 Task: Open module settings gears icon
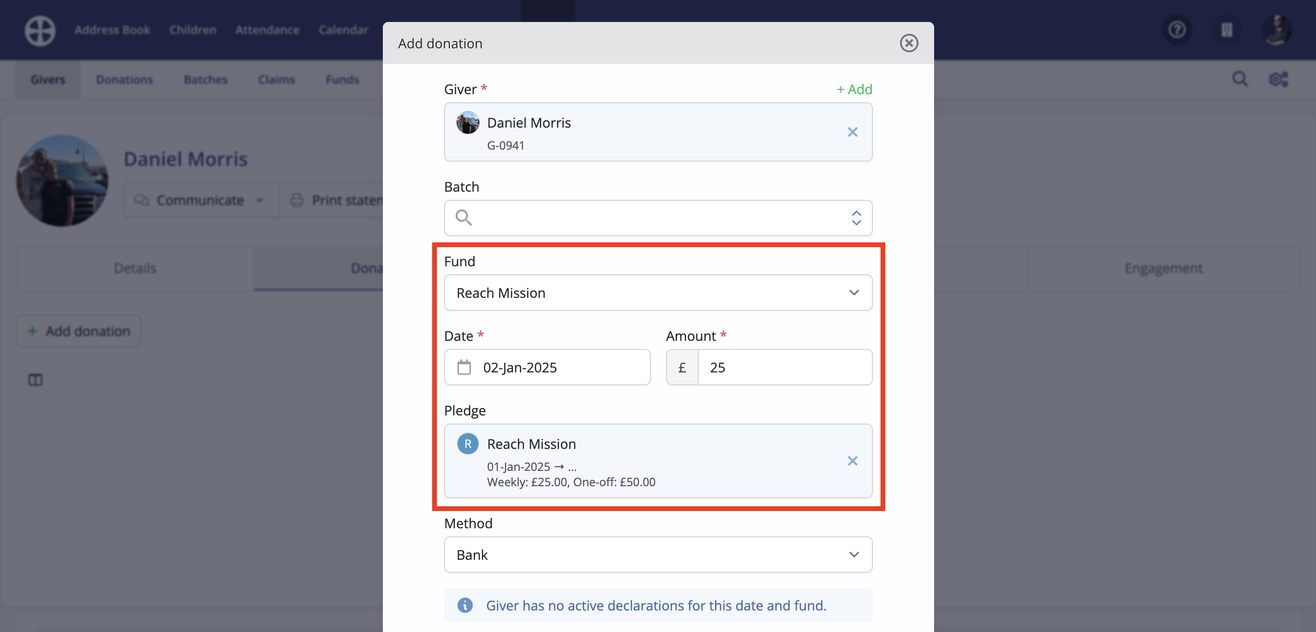click(x=1279, y=79)
